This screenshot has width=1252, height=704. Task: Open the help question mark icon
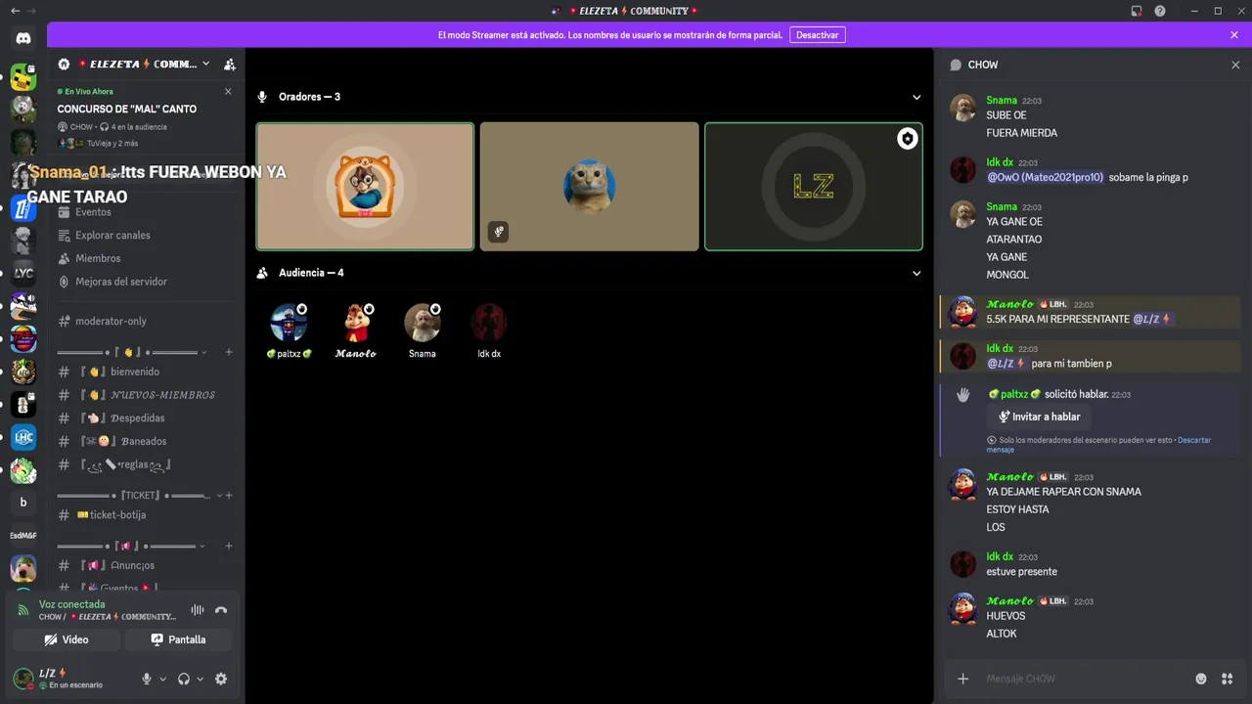click(x=1160, y=11)
